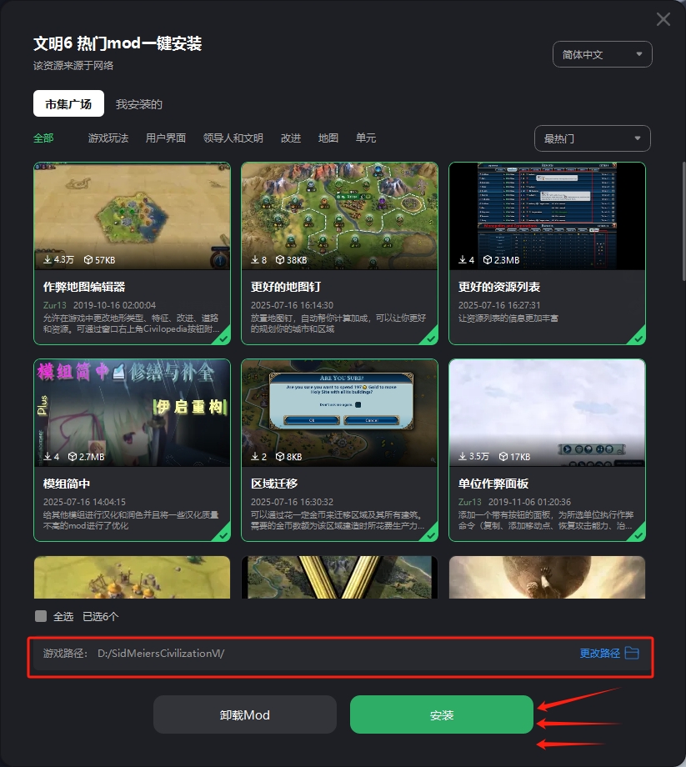The image size is (686, 767).
Task: Open the 简体中文 language dropdown
Action: click(x=603, y=54)
